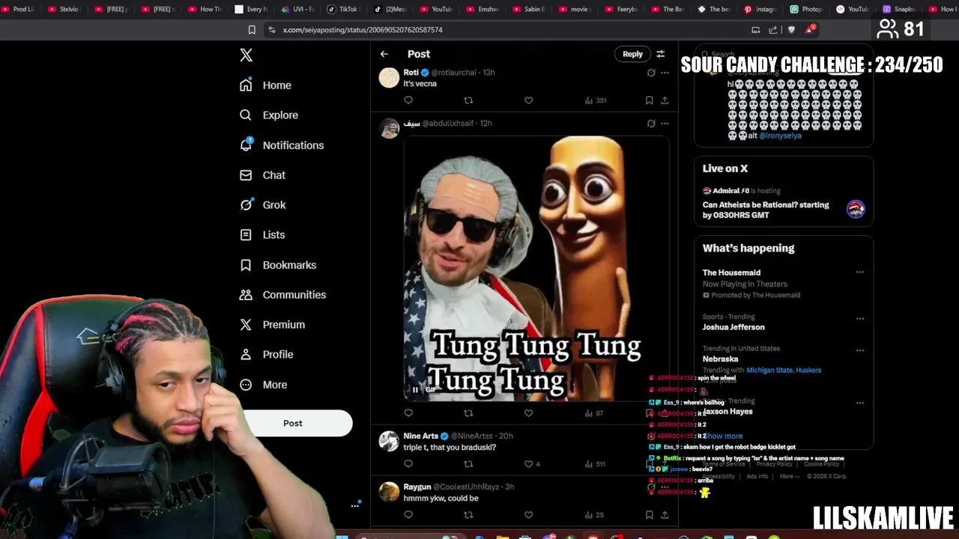View analytics showing 351 on Roti's post
Viewport: 959px width, 539px height.
(x=596, y=100)
